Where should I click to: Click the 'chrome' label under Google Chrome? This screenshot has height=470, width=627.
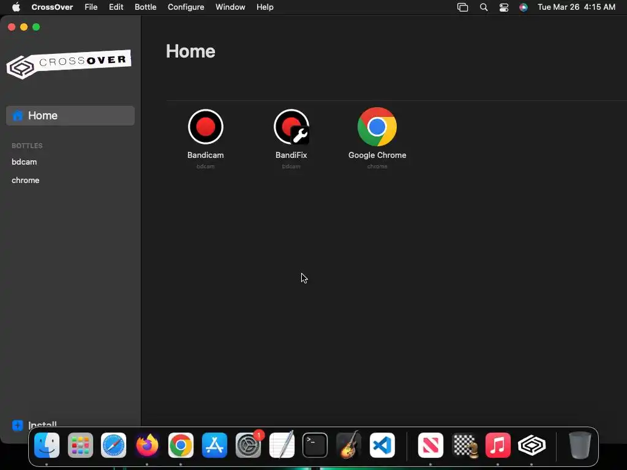(x=377, y=166)
